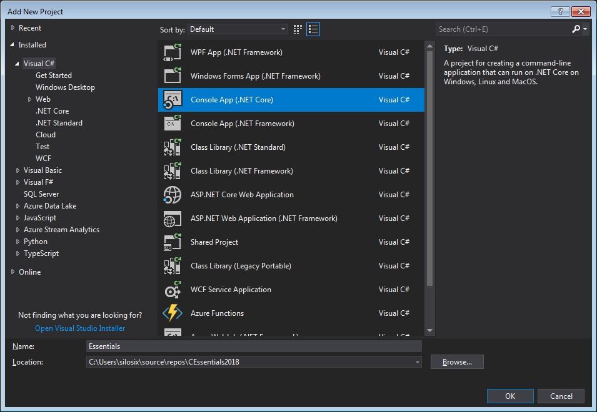Click the Windows Forms App template icon
Viewport: 597px width, 412px height.
pyautogui.click(x=172, y=76)
